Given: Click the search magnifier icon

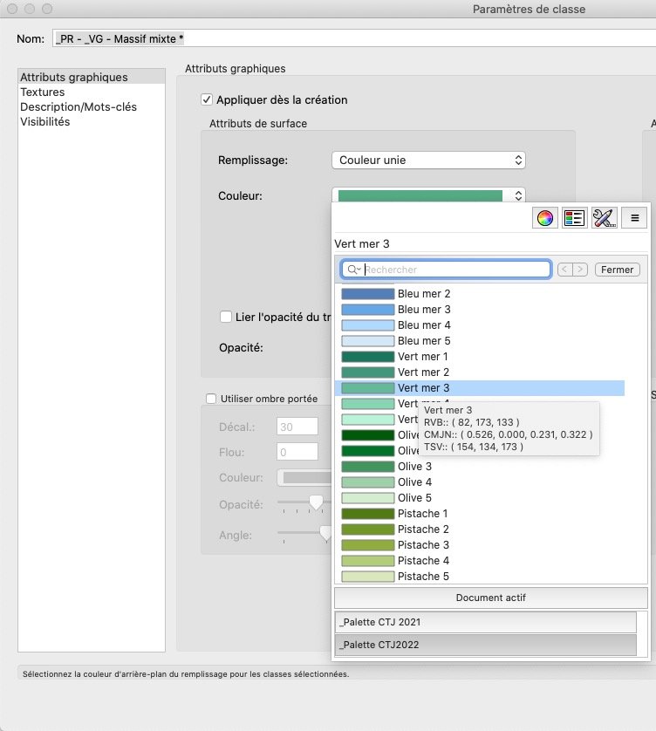Looking at the screenshot, I should [x=352, y=270].
